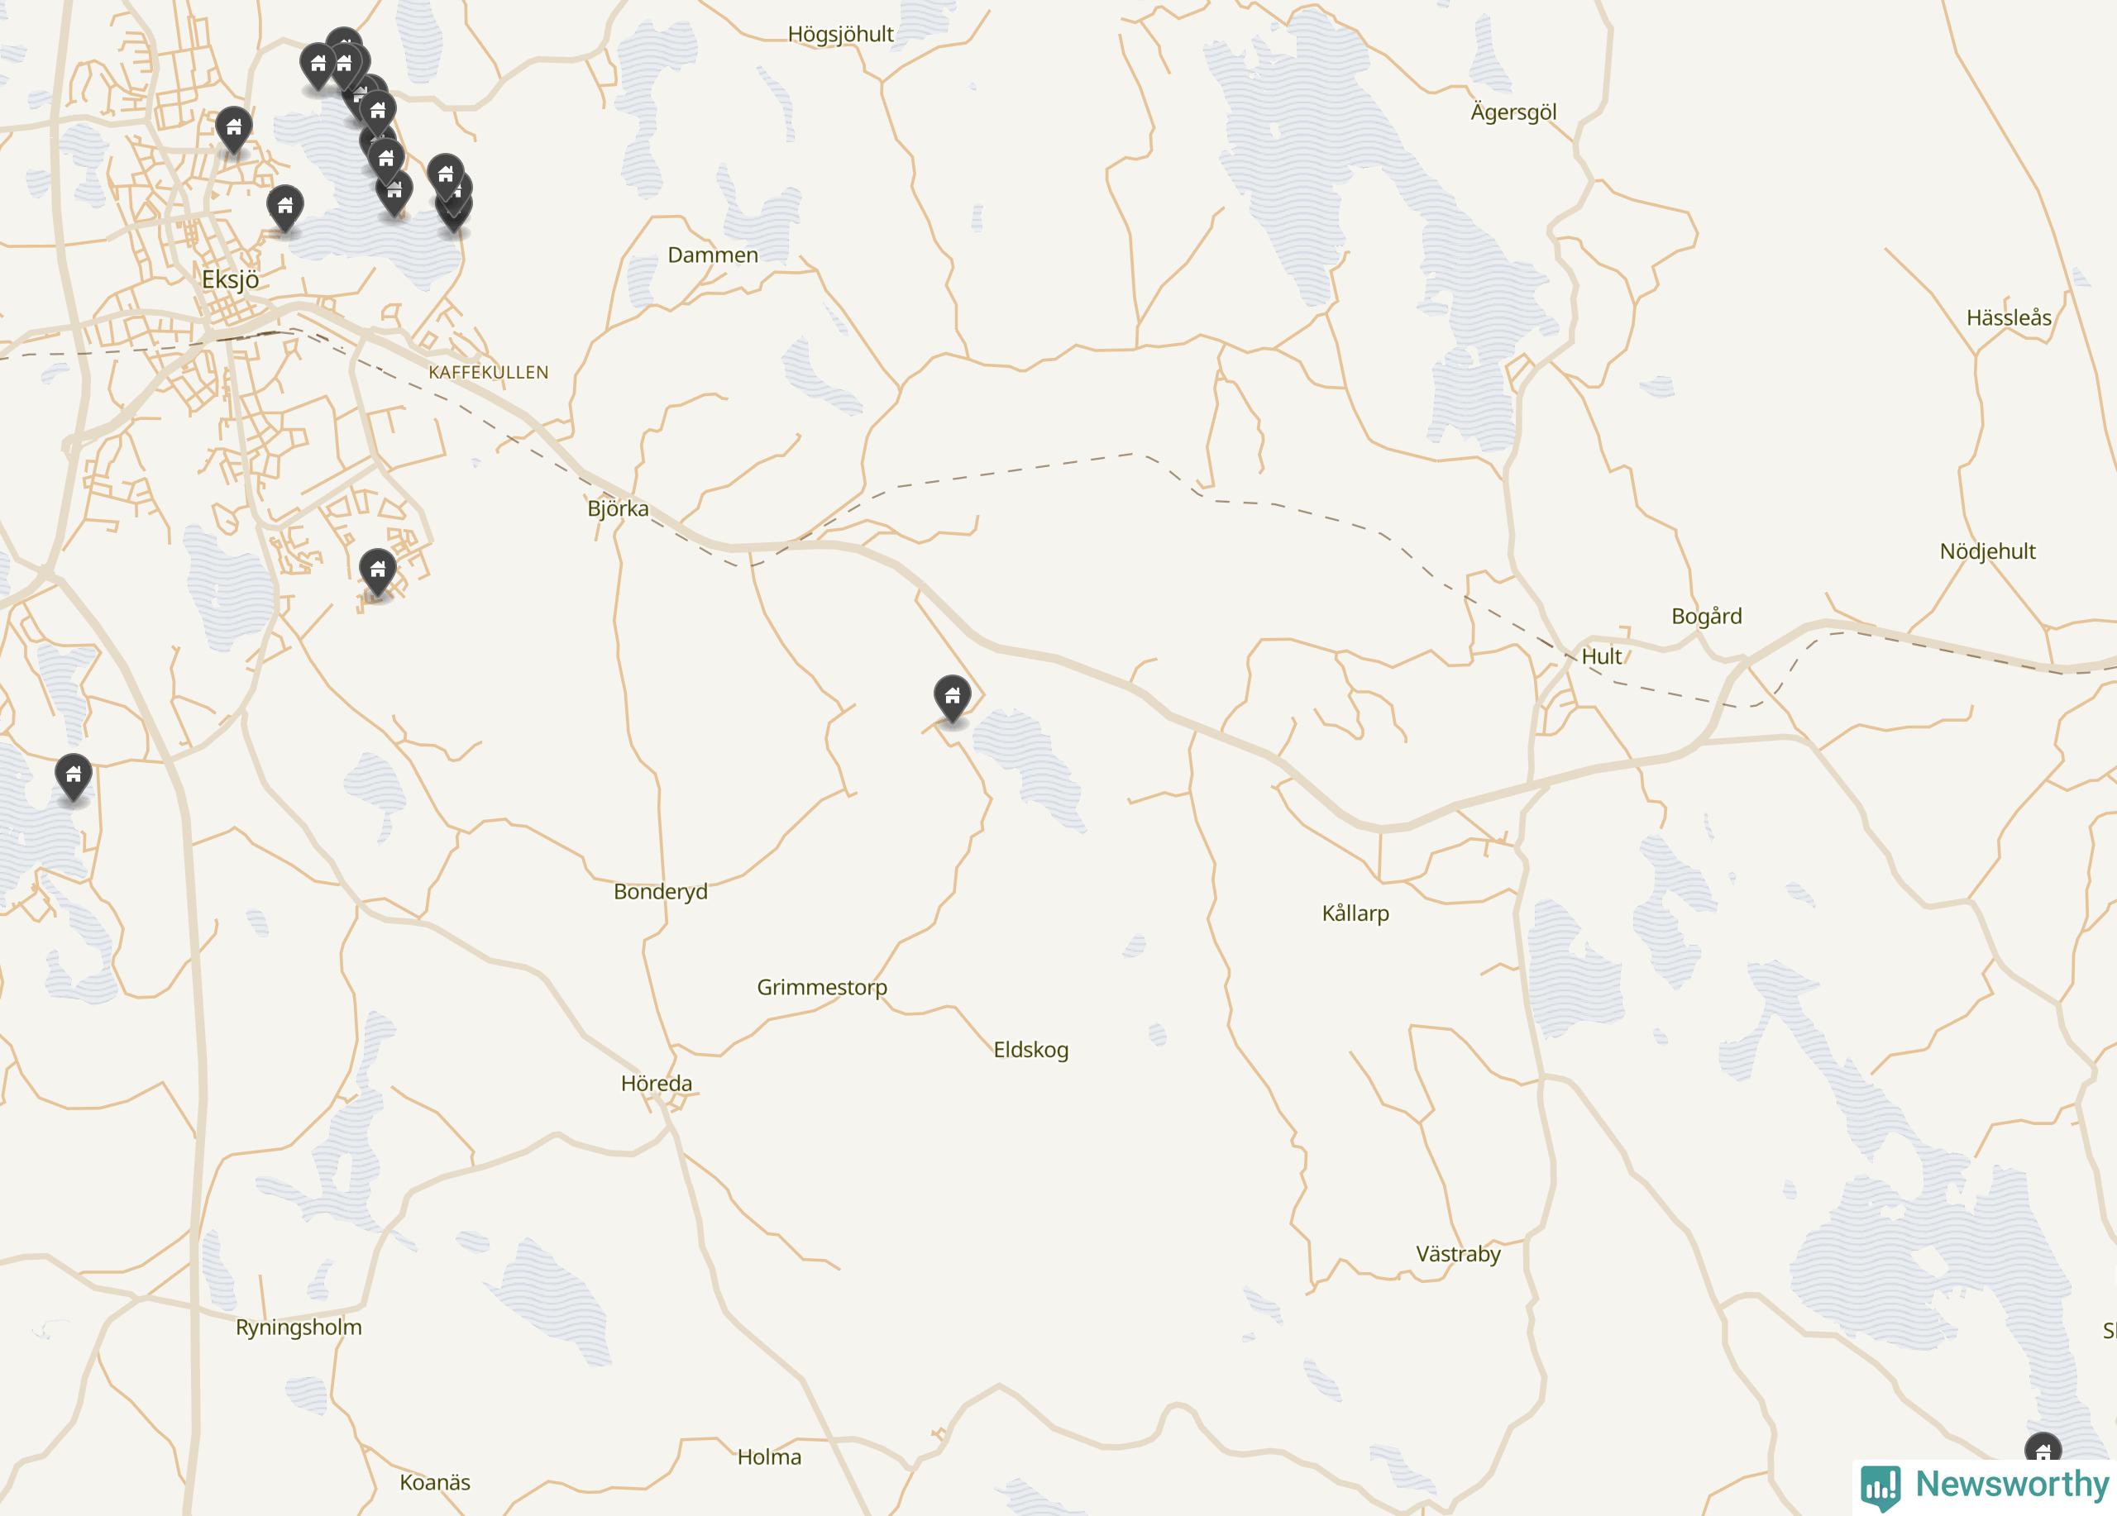Screen dimensions: 2117x1516
Task: Click the Grimmestorp place label
Action: point(822,987)
